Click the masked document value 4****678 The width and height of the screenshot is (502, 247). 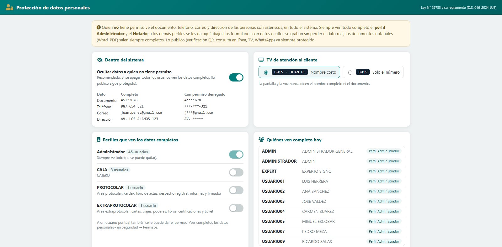(193, 100)
